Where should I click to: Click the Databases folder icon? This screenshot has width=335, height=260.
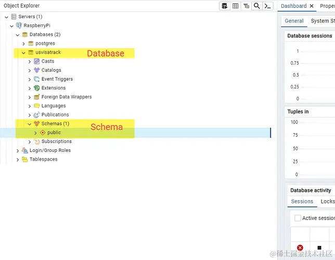(25, 35)
